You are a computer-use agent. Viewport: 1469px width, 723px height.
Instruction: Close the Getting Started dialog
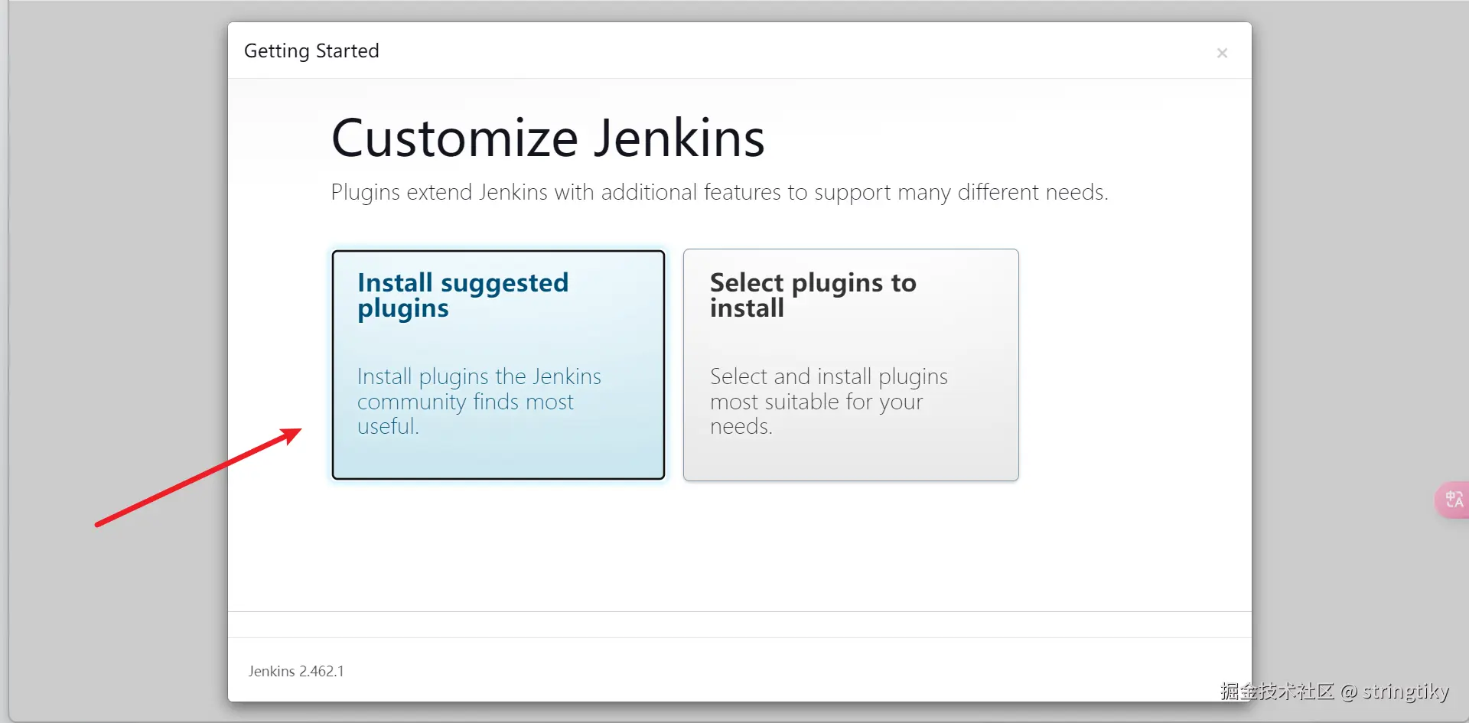pos(1222,53)
